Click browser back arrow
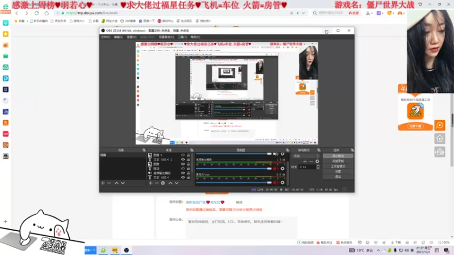Image resolution: width=454 pixels, height=255 pixels. (x=17, y=13)
